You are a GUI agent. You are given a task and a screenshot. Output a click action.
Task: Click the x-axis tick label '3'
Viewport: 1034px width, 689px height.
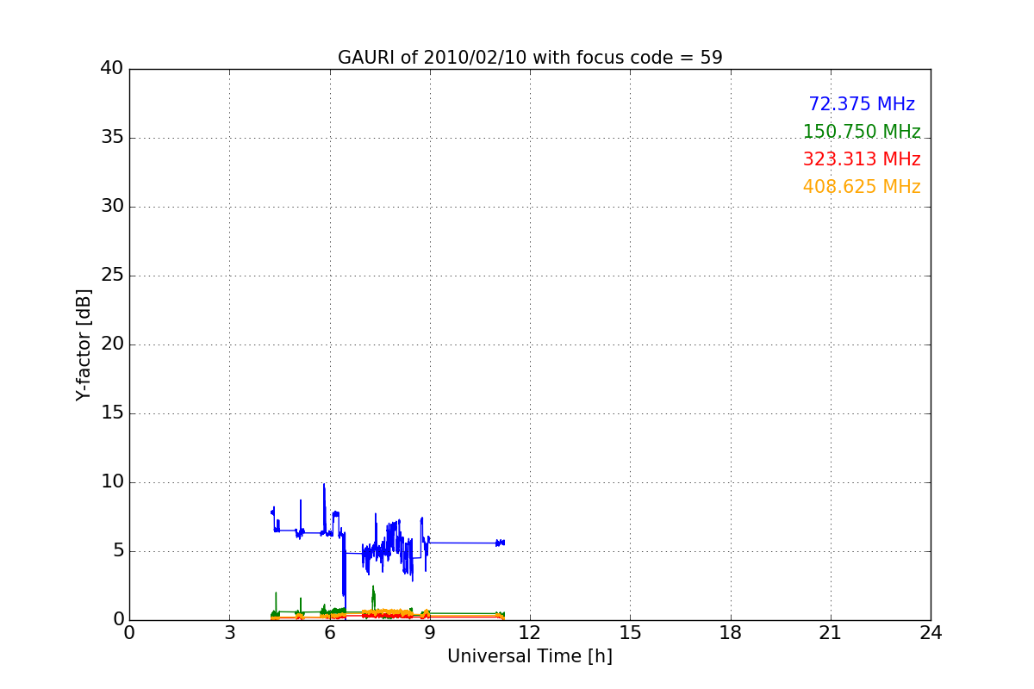[229, 633]
